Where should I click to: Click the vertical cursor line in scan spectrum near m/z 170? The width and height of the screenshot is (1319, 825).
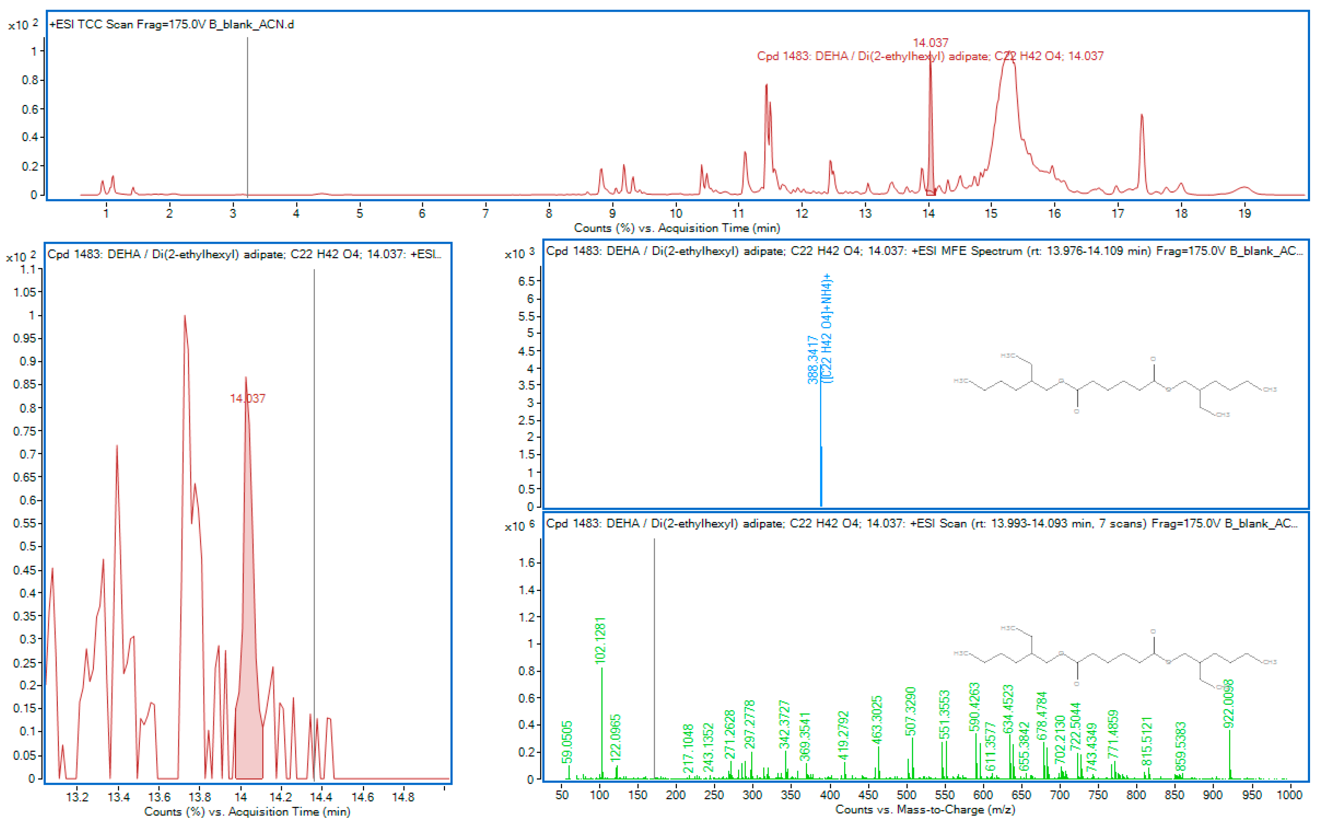point(654,658)
